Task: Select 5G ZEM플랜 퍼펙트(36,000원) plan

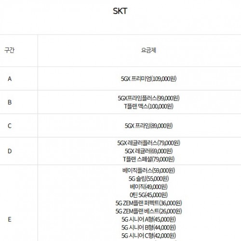Action: pos(148,203)
